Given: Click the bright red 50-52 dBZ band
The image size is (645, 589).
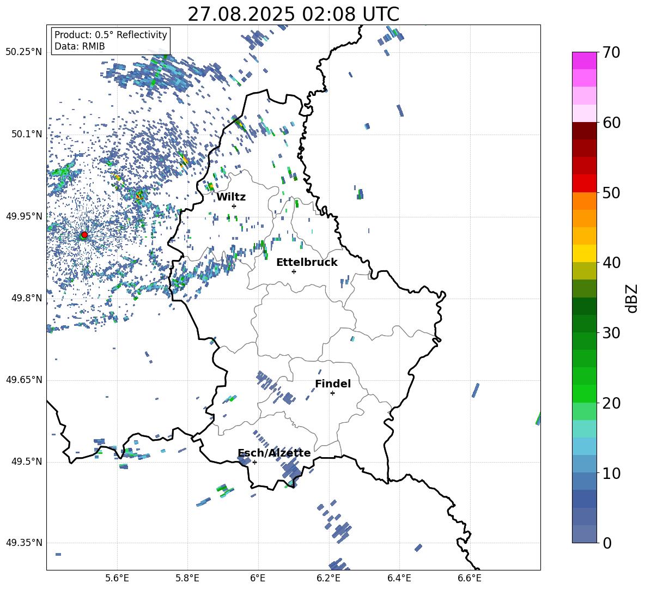Looking at the screenshot, I should click(x=584, y=184).
